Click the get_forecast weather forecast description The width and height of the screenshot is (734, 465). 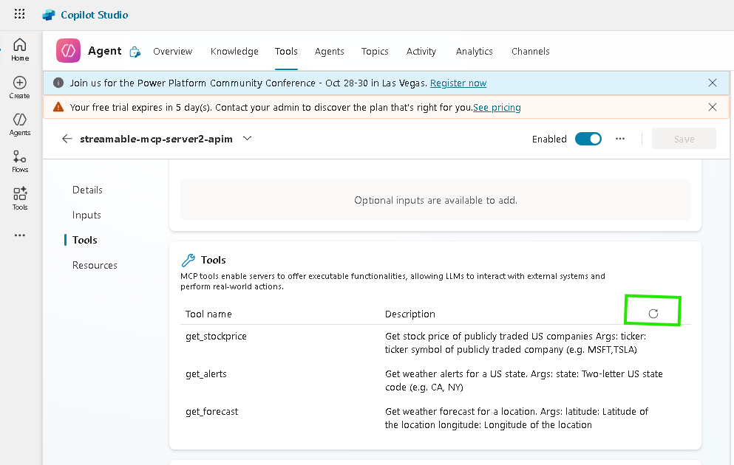517,418
